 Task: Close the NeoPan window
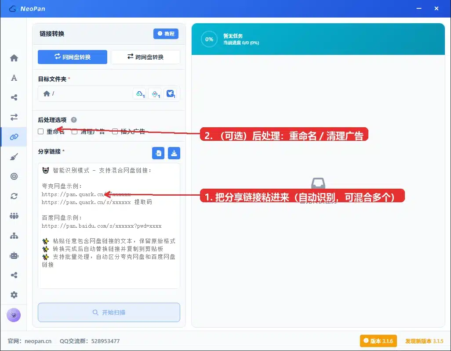click(436, 9)
